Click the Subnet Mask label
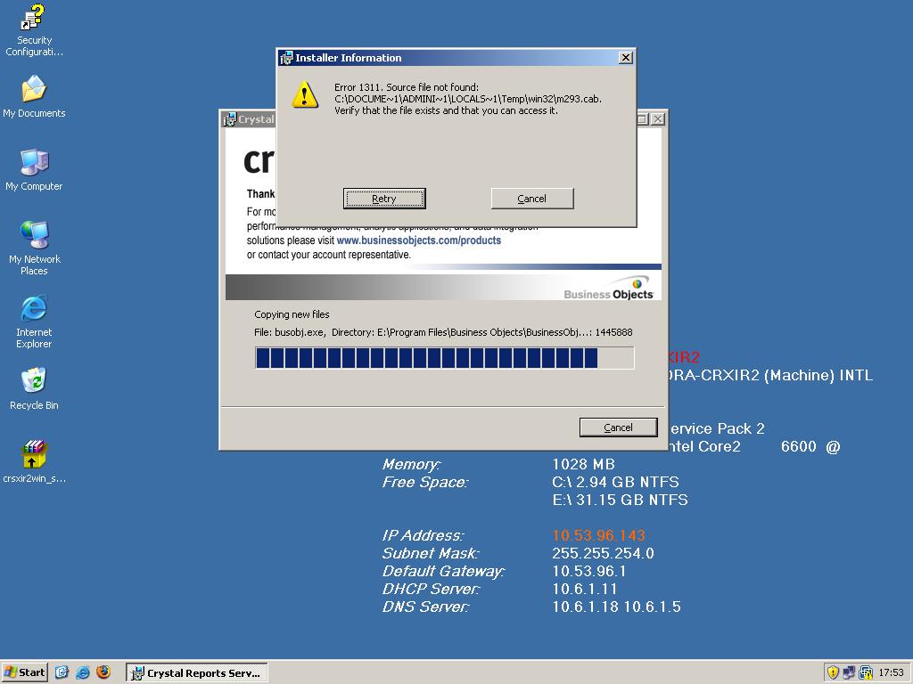Image resolution: width=913 pixels, height=684 pixels. [x=431, y=553]
